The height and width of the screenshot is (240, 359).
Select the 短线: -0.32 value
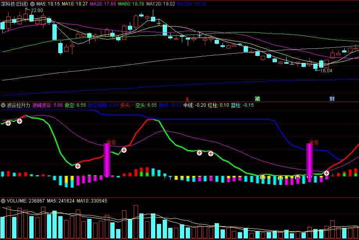pos(170,105)
